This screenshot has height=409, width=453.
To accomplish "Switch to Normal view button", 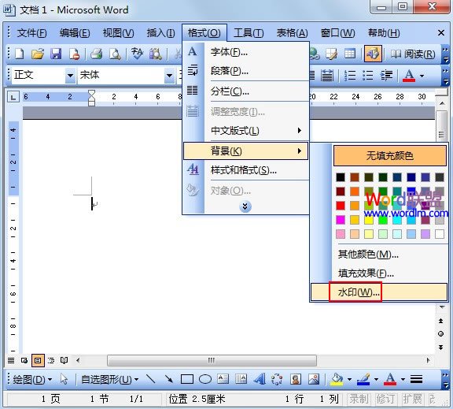I will coord(11,360).
